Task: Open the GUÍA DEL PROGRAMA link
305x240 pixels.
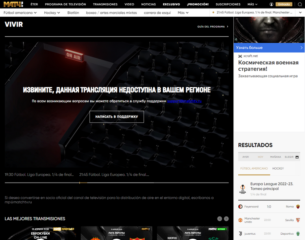Action: tap(213, 27)
